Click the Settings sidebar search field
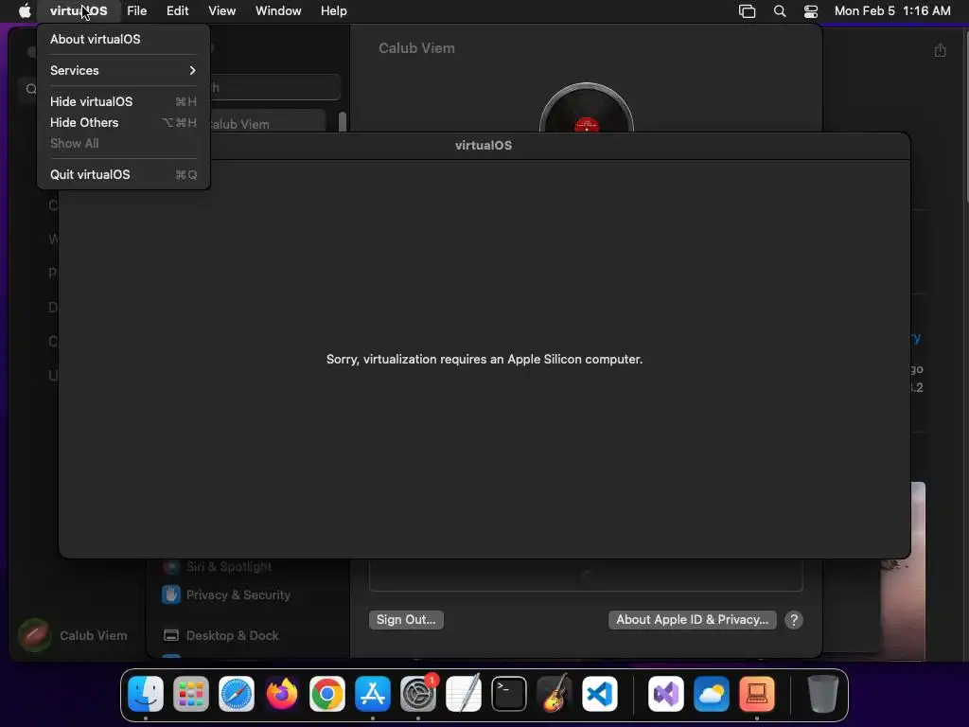Screen dimensions: 969x727 (x=275, y=87)
